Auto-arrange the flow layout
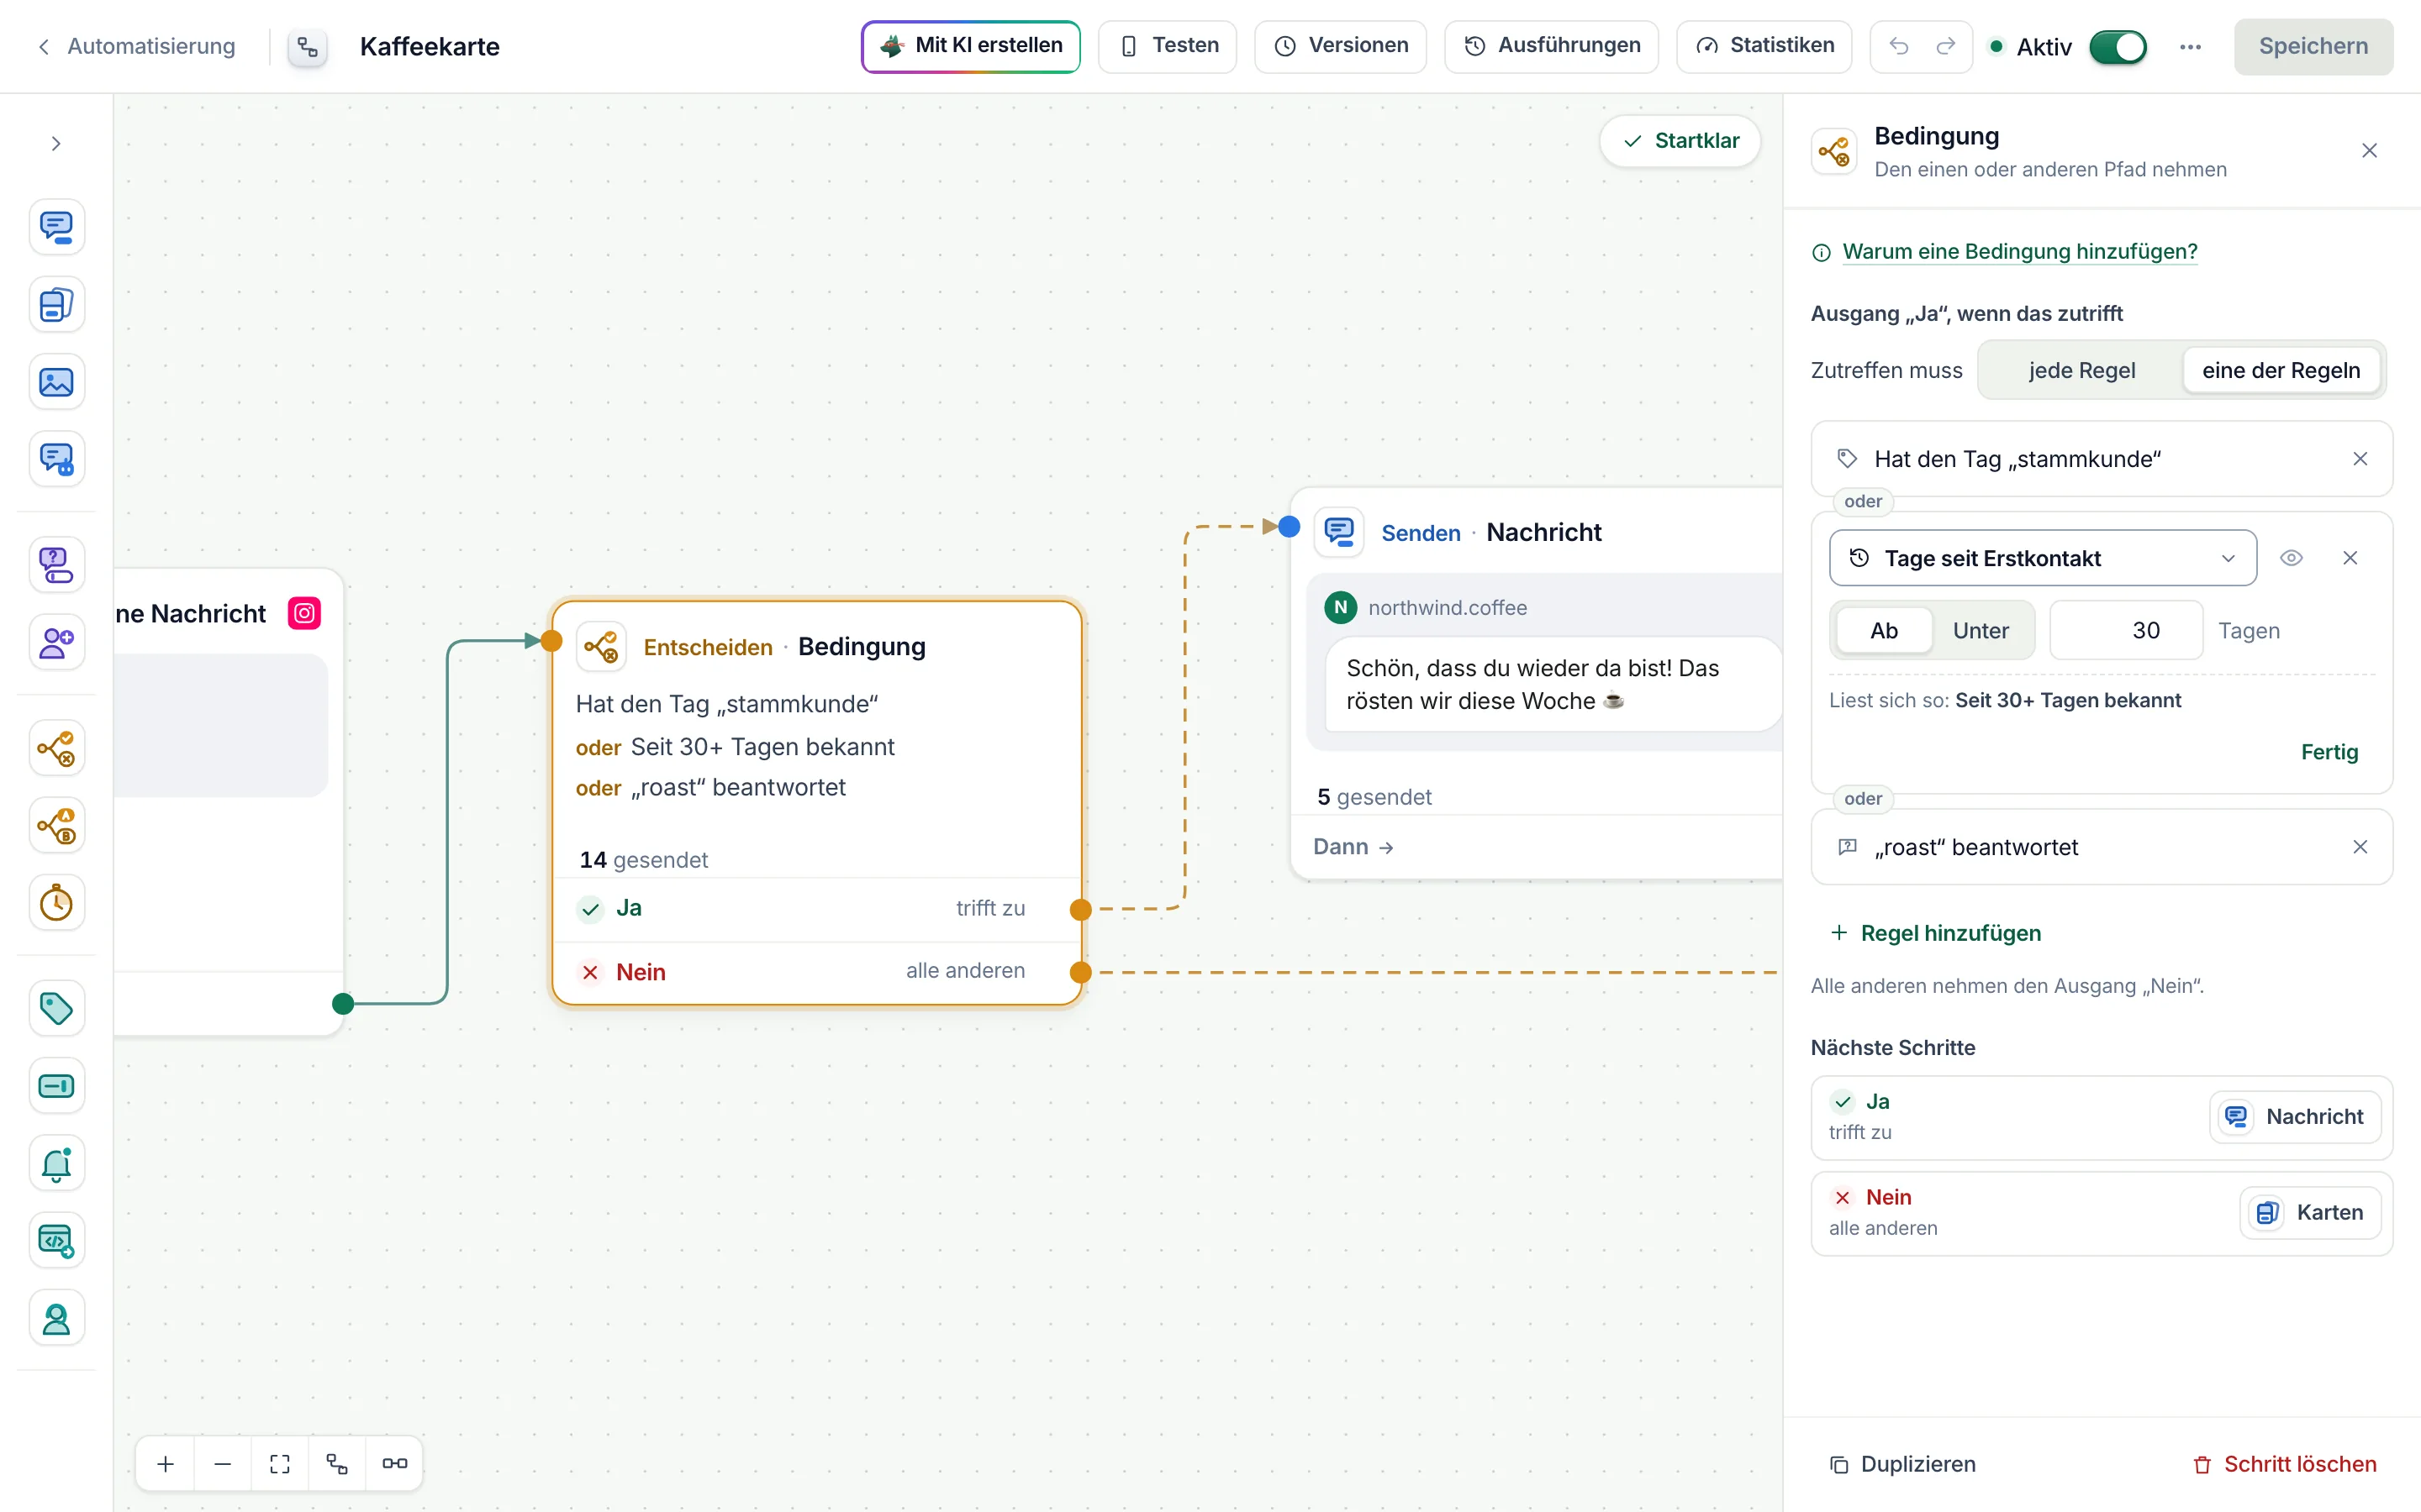 point(337,1464)
